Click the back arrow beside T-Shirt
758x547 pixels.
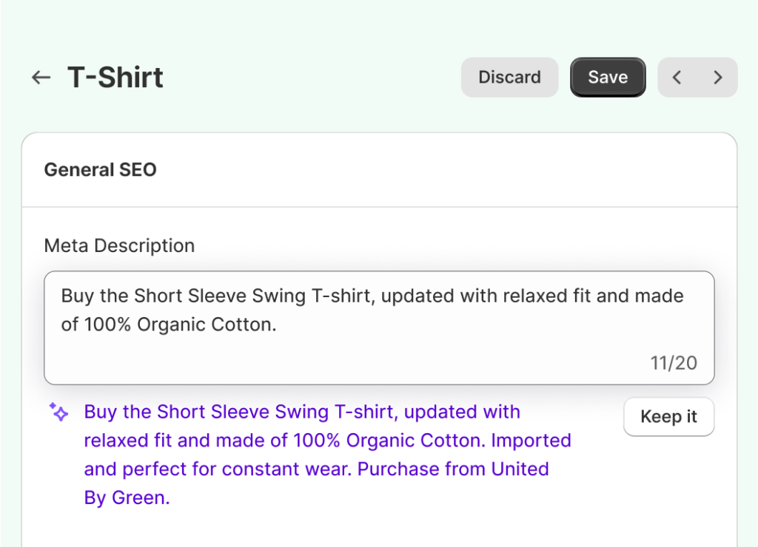[41, 78]
